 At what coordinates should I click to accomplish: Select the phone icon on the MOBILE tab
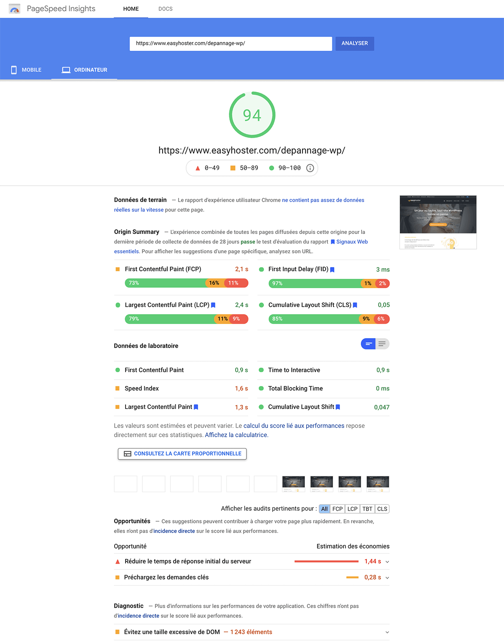[14, 70]
